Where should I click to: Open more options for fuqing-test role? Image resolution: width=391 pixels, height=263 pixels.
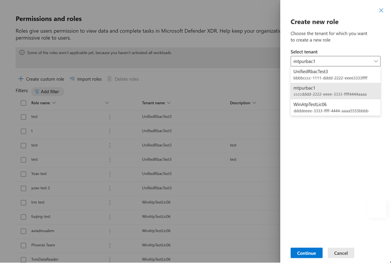110,217
